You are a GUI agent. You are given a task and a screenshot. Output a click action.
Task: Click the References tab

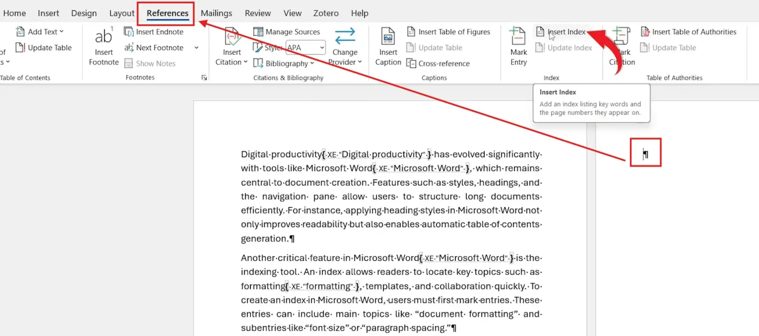[167, 13]
